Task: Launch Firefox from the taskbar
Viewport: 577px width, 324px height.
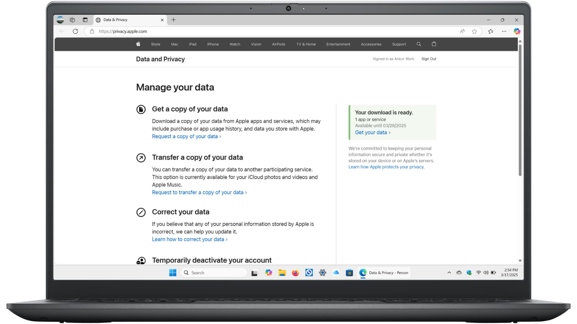Action: (x=295, y=273)
